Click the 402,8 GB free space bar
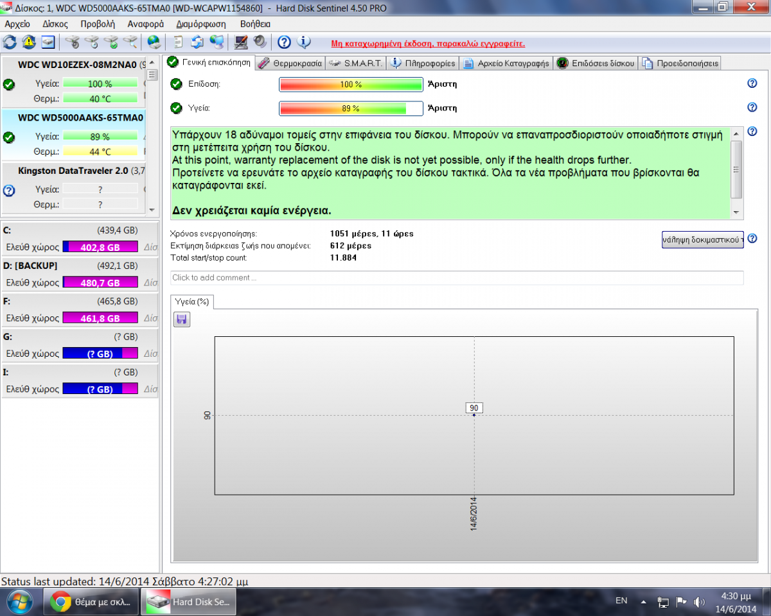 [x=100, y=247]
